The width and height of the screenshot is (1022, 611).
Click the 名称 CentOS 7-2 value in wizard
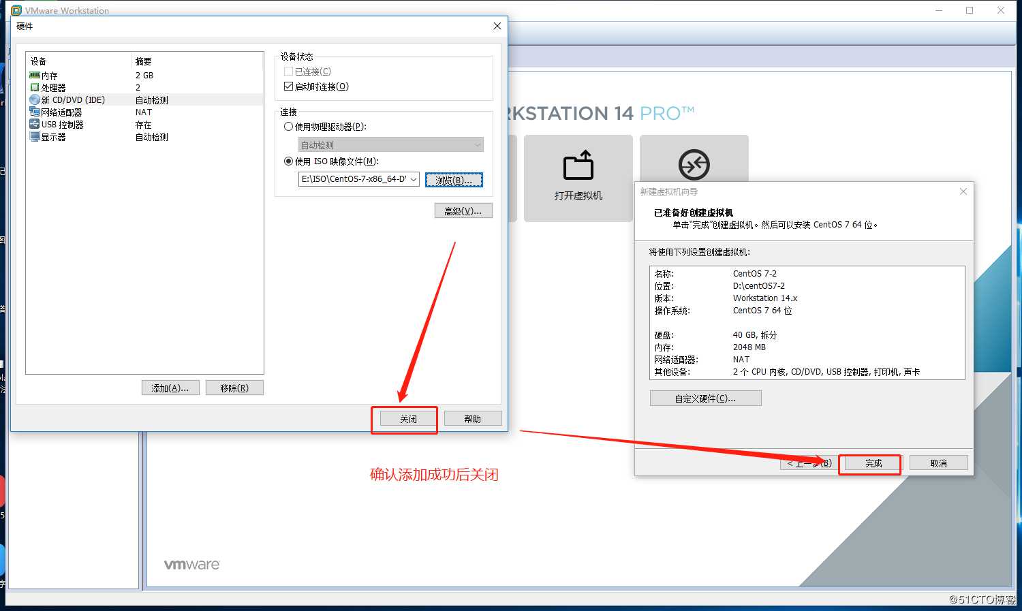754,273
